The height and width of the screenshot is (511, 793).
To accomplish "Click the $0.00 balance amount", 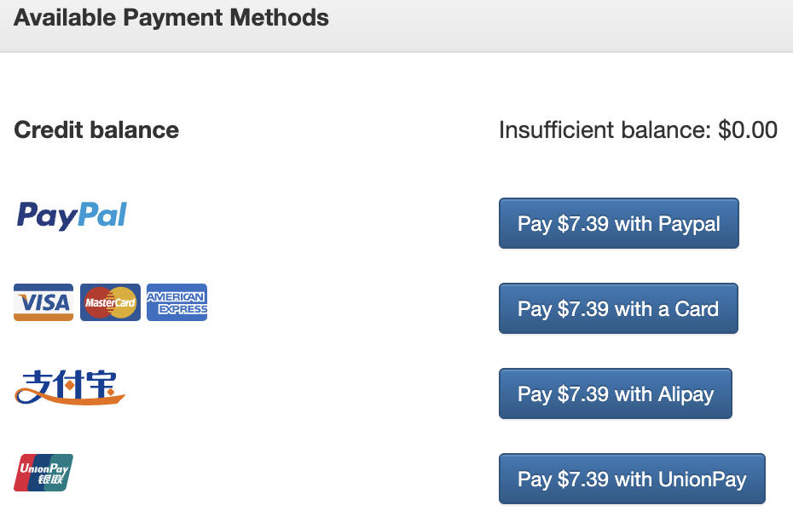I will [748, 130].
